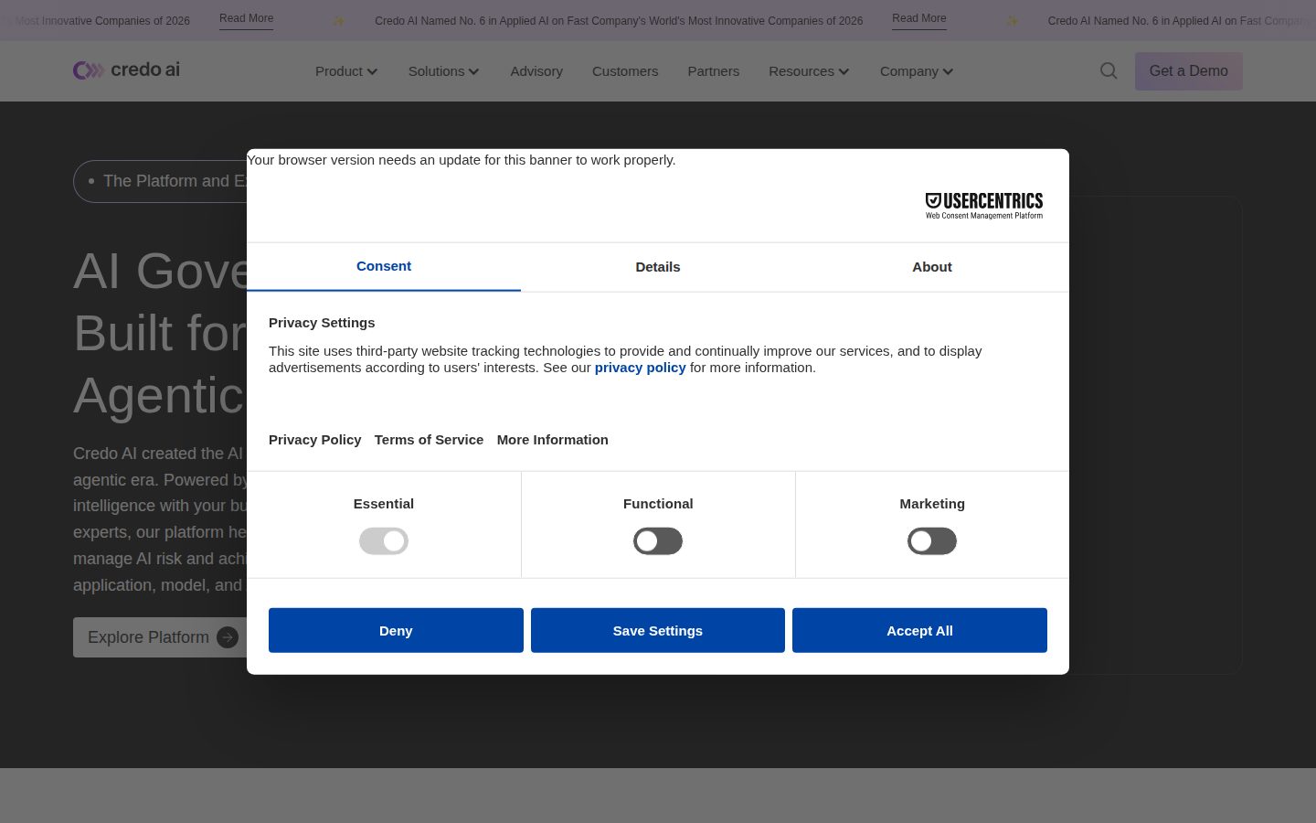
Task: Expand the Company dropdown menu
Action: [x=917, y=71]
